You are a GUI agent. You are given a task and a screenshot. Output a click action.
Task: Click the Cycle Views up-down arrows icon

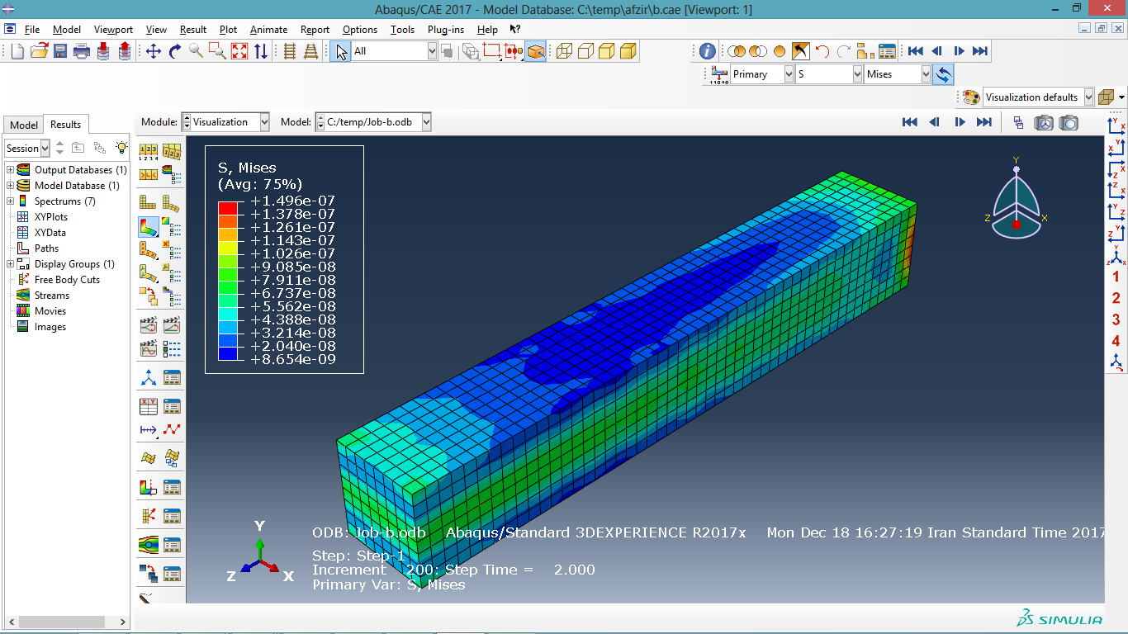coord(261,51)
